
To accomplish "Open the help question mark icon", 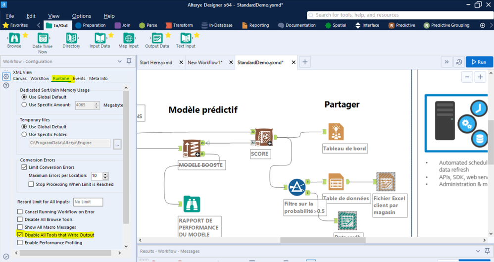I will 6,86.
